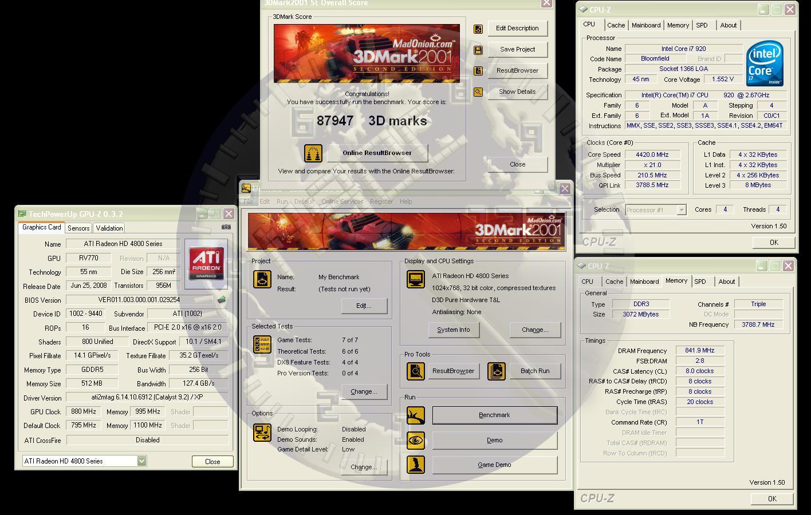The height and width of the screenshot is (515, 811).
Task: Switch to SPD tab in lower CPU-Z
Action: [x=700, y=282]
